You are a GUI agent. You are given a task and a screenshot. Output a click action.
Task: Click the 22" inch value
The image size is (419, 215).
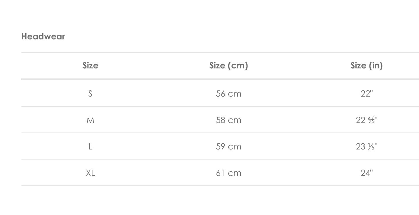tap(367, 94)
